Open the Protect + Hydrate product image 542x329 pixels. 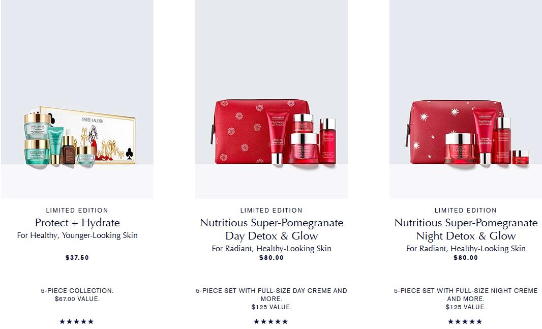pos(77,99)
